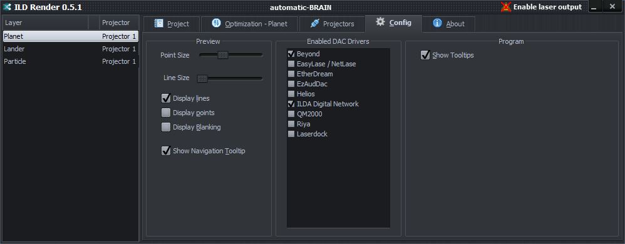Click the Line Size slider handle
Screen dimensions: 625x244
202,78
